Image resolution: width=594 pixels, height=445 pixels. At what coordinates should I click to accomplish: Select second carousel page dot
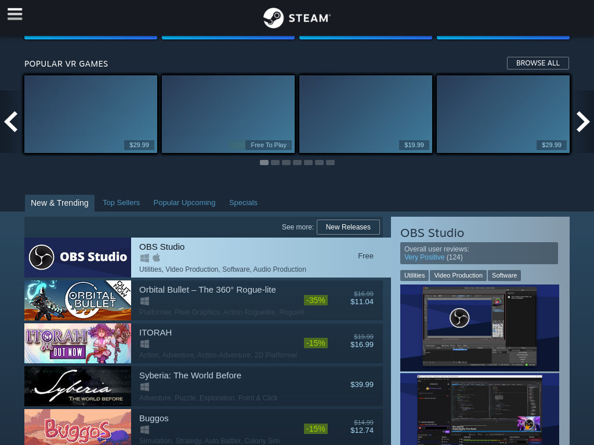click(x=275, y=163)
